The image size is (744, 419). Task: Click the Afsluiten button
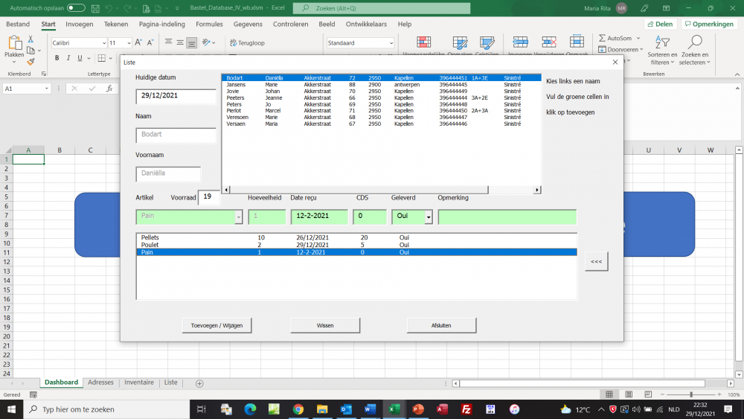(x=441, y=325)
